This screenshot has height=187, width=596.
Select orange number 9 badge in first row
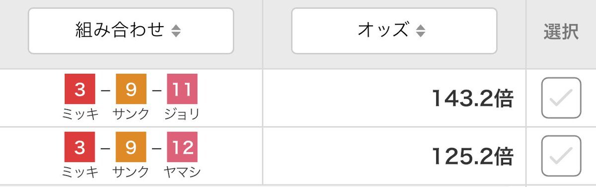point(131,90)
